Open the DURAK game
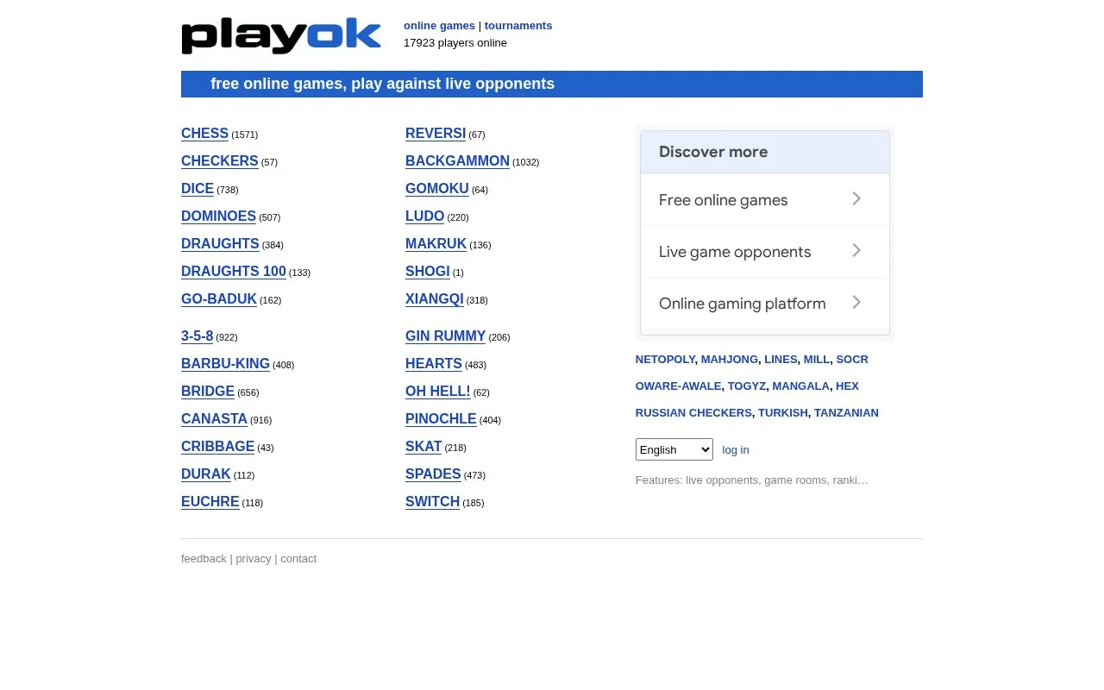The height and width of the screenshot is (690, 1104). (206, 474)
